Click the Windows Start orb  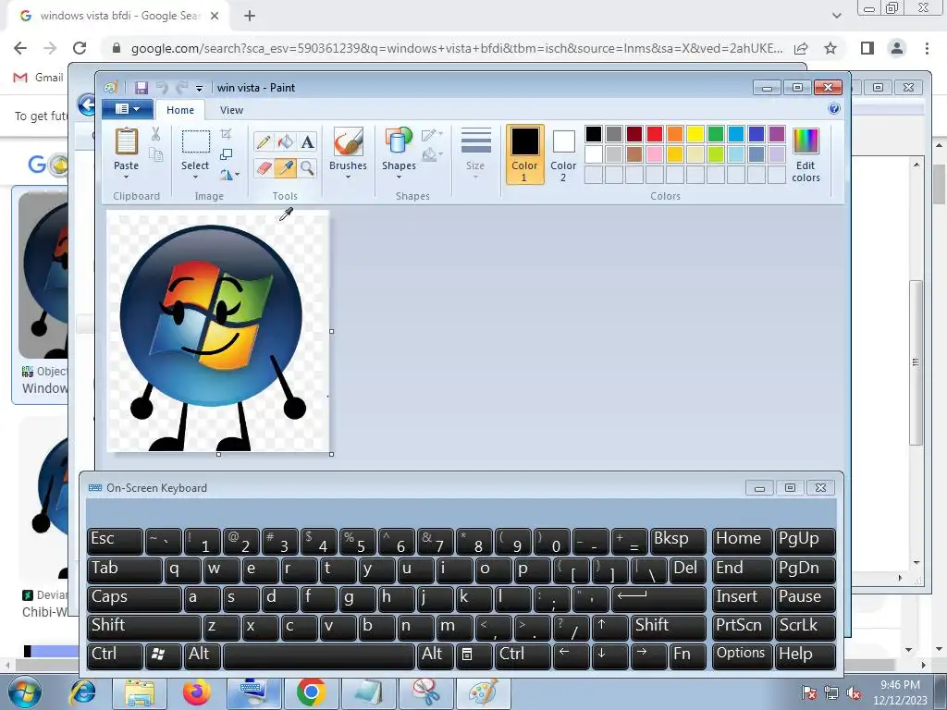[24, 692]
